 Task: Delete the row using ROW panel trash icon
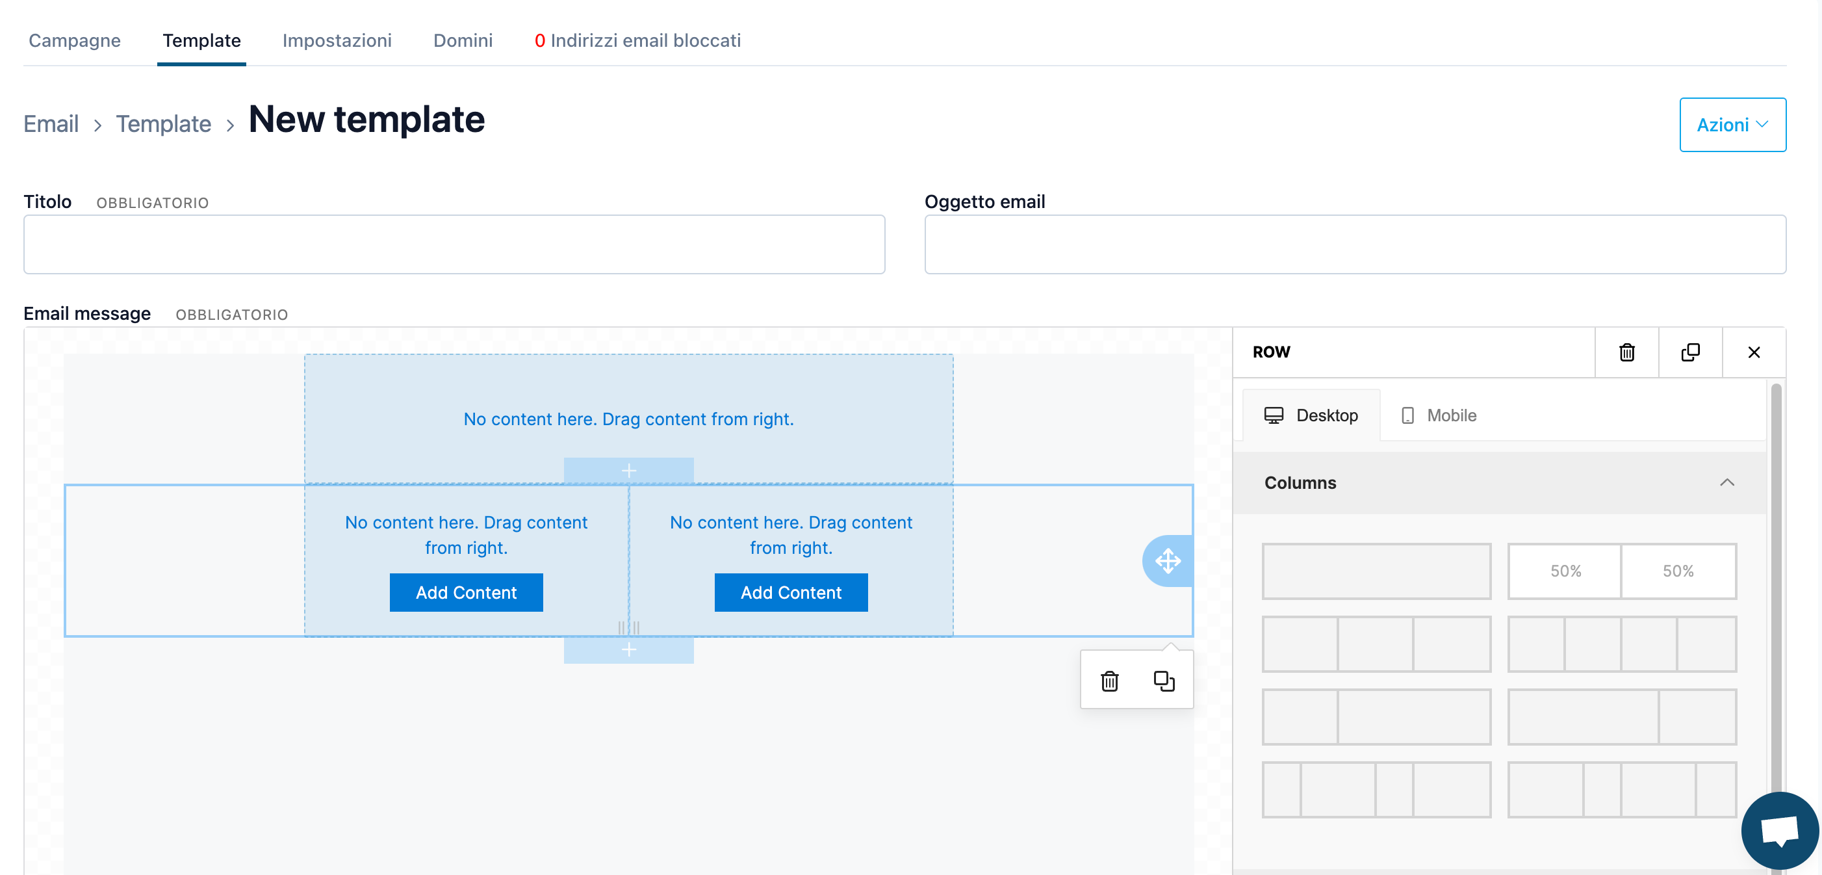coord(1626,352)
